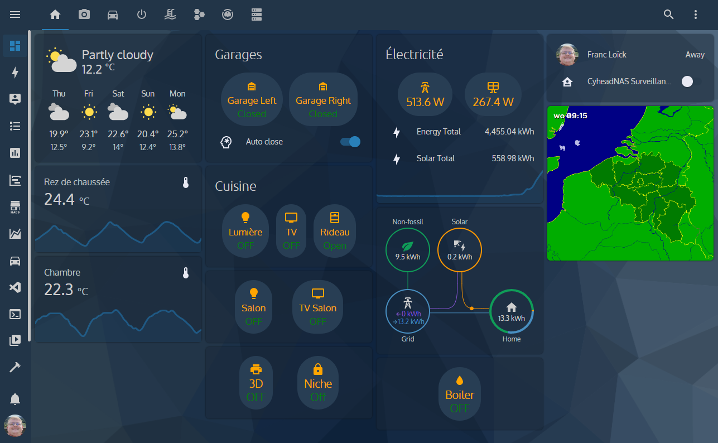Turn on the Cuisine Lumière button
Screen dimensions: 718x443
click(245, 231)
